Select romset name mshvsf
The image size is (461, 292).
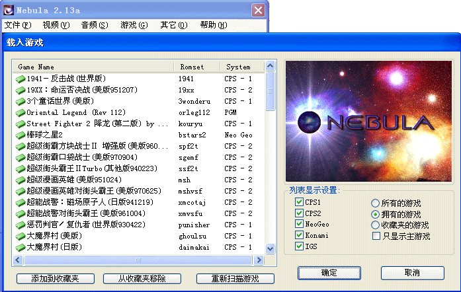pyautogui.click(x=190, y=191)
